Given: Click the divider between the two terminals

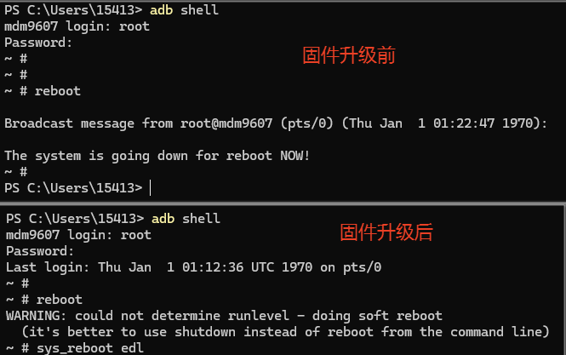Looking at the screenshot, I should (283, 203).
